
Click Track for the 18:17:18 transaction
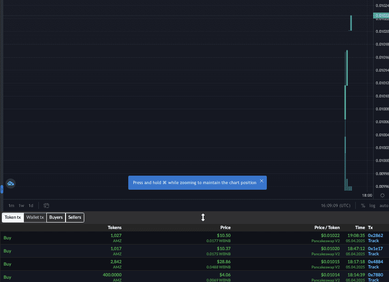pyautogui.click(x=374, y=267)
